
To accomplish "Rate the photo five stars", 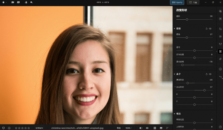I will 29,128.
